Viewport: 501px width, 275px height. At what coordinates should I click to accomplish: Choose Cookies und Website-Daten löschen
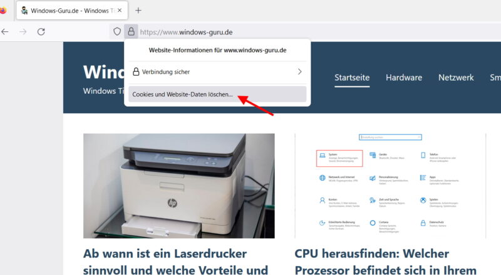[x=217, y=94]
